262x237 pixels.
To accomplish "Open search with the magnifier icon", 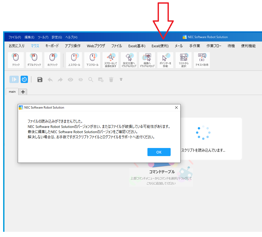I will point(91,80).
